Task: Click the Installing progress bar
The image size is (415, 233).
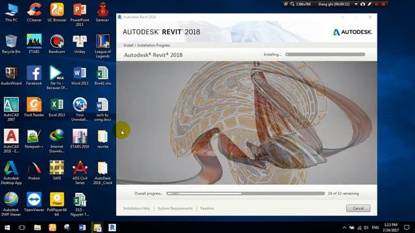Action: pyautogui.click(x=326, y=54)
